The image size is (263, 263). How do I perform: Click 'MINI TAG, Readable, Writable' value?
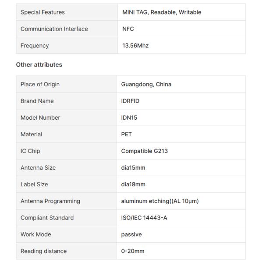click(x=162, y=12)
